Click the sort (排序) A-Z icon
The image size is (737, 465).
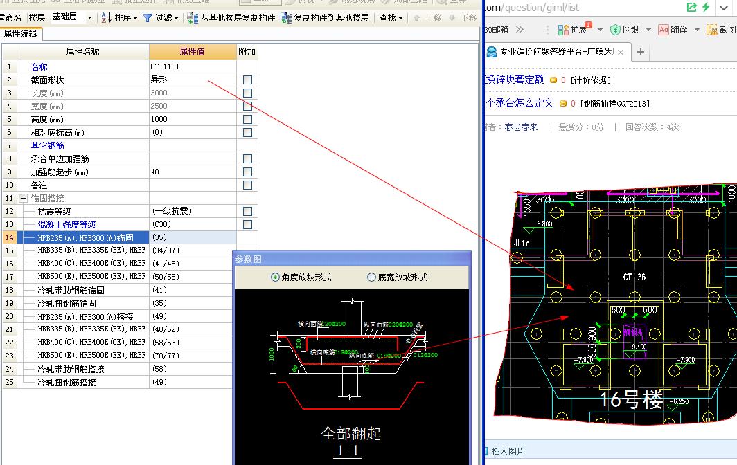106,18
